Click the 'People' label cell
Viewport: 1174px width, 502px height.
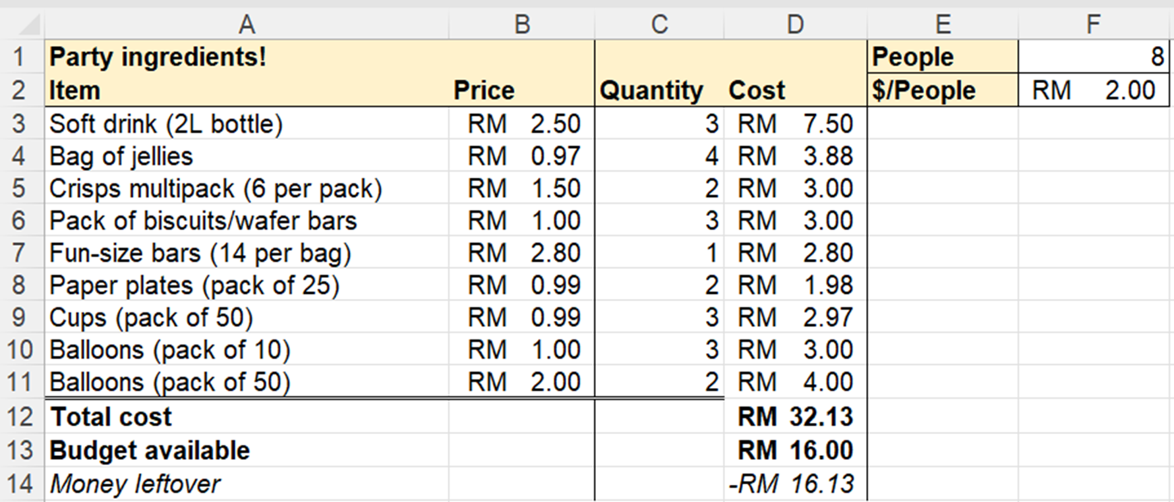click(x=943, y=57)
